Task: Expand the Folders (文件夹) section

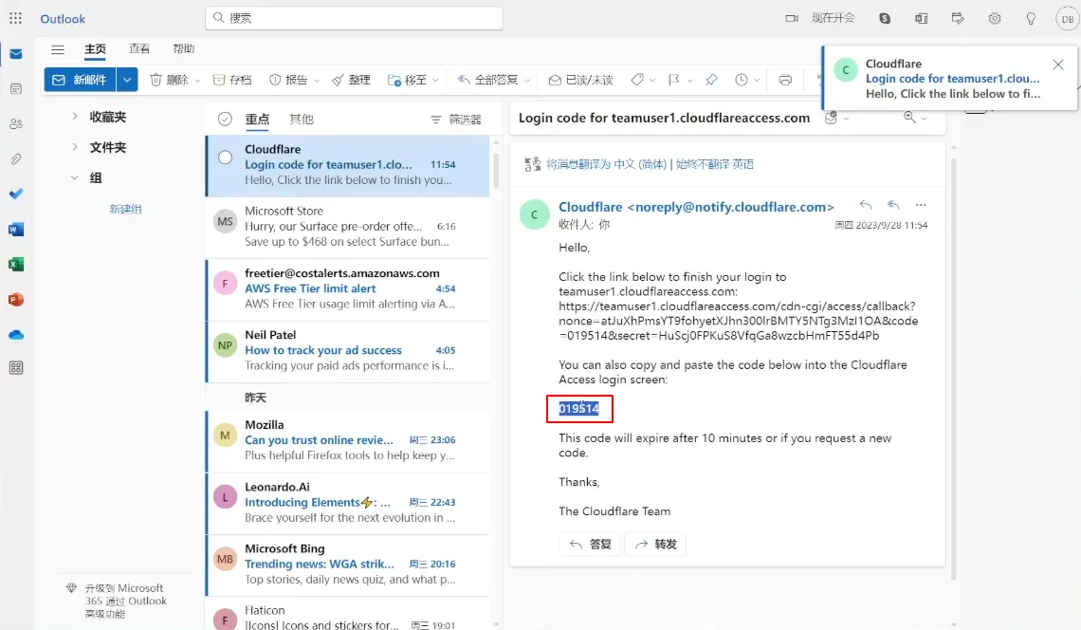Action: click(x=75, y=147)
